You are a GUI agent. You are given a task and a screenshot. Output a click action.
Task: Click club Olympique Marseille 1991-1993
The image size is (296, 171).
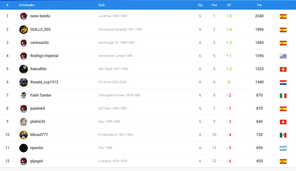pos(120,30)
